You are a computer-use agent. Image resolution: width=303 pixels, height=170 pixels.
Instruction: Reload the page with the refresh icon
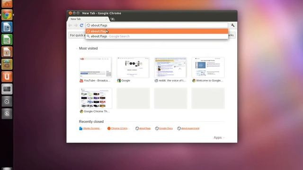coord(82,25)
